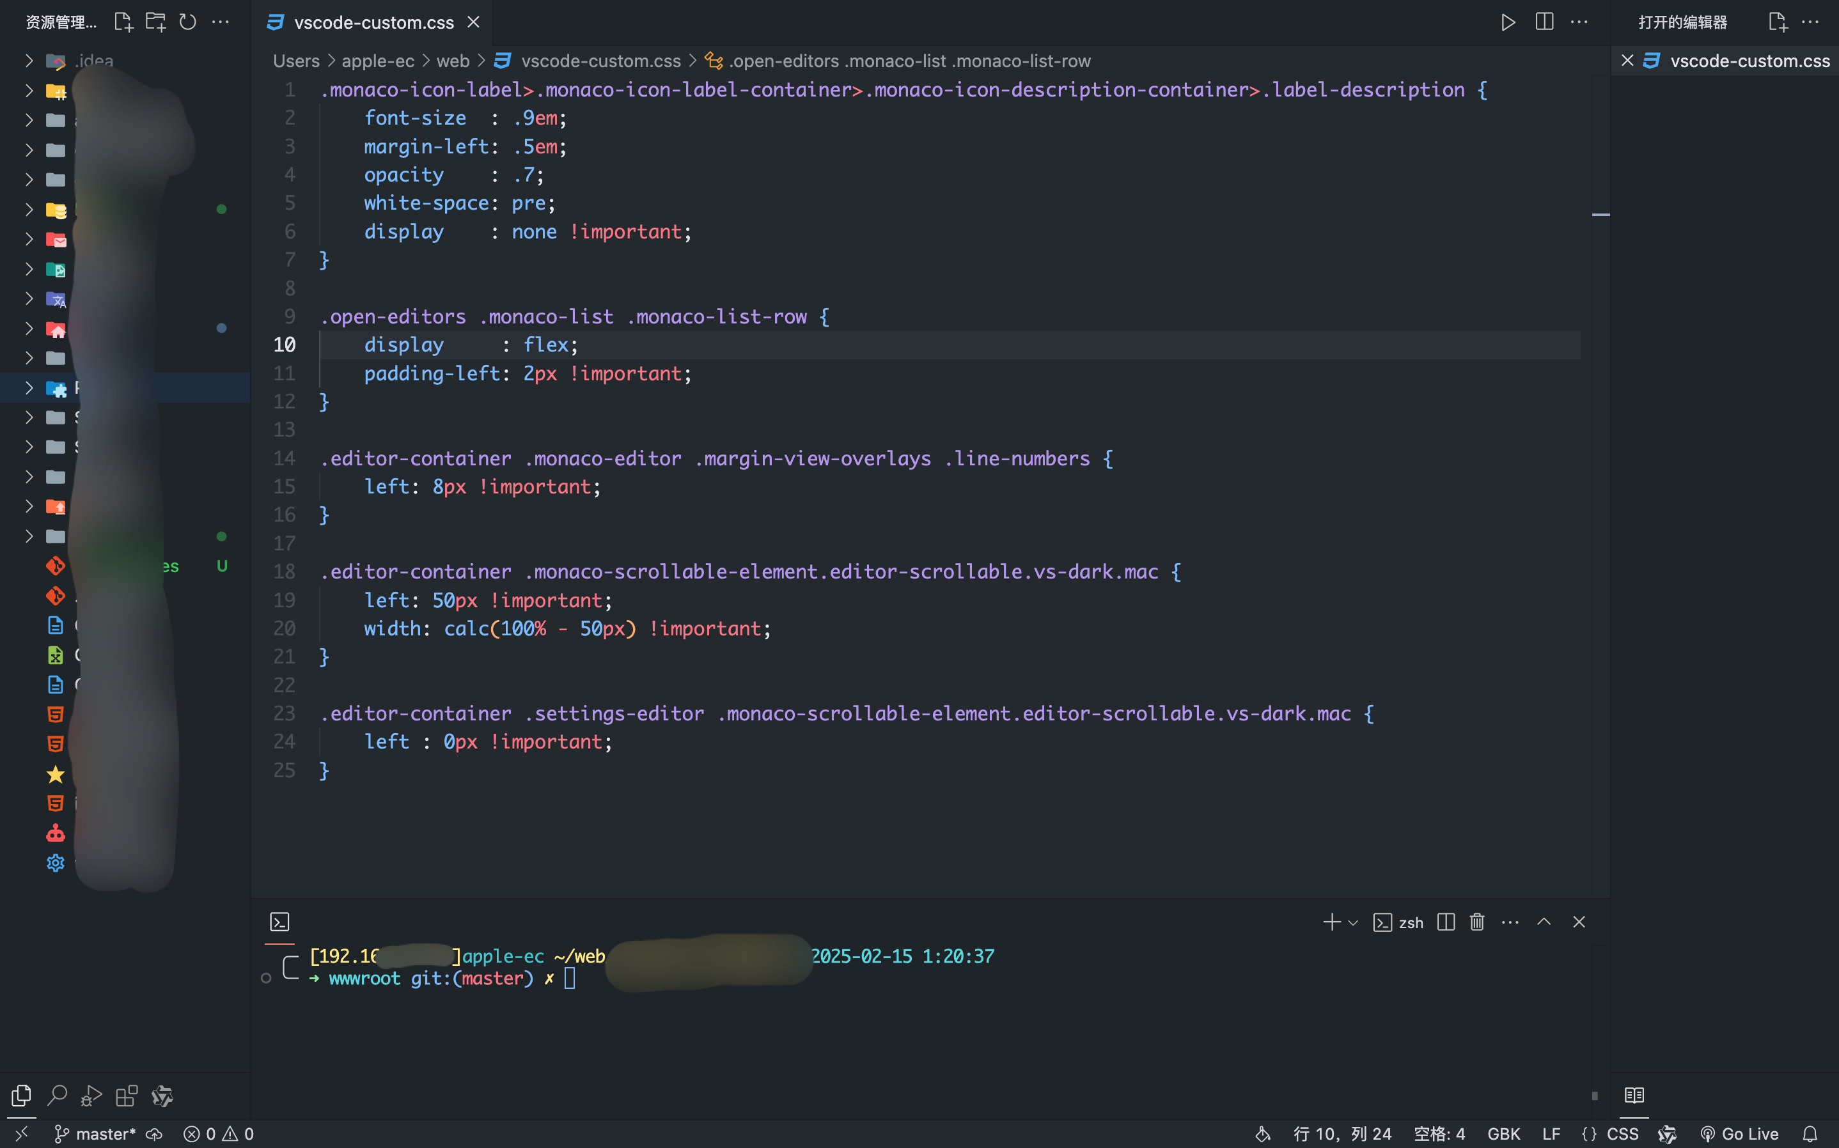Open the Search view in activity bar
1839x1148 pixels.
[57, 1095]
